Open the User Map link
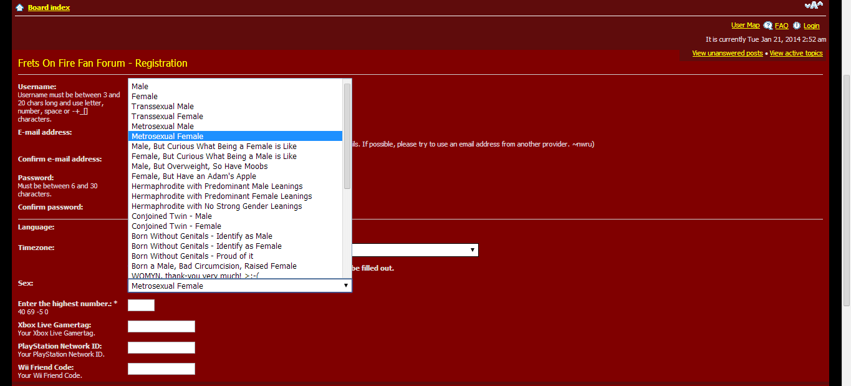This screenshot has width=851, height=386. pyautogui.click(x=745, y=26)
